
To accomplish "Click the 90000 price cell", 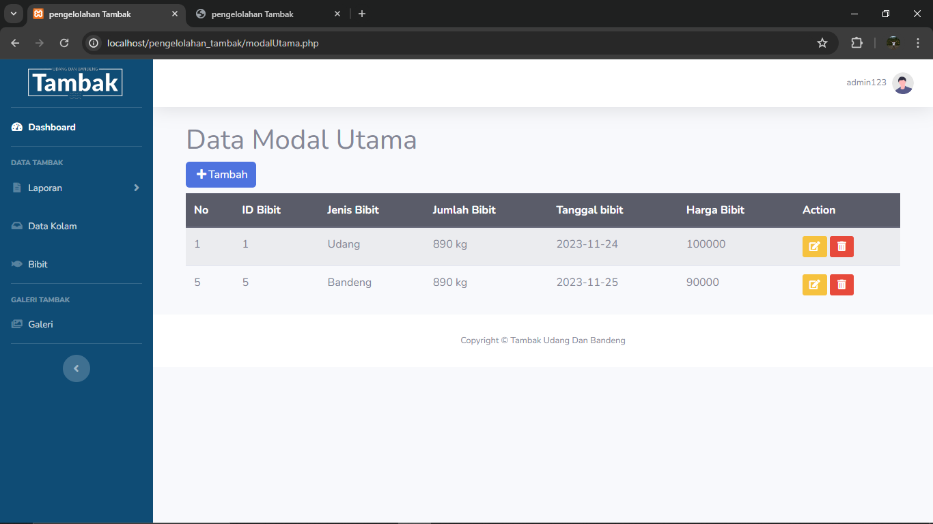I will point(703,282).
